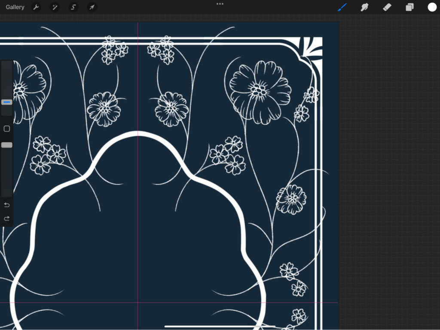Undo the last stroke
The image size is (440, 330).
6,205
